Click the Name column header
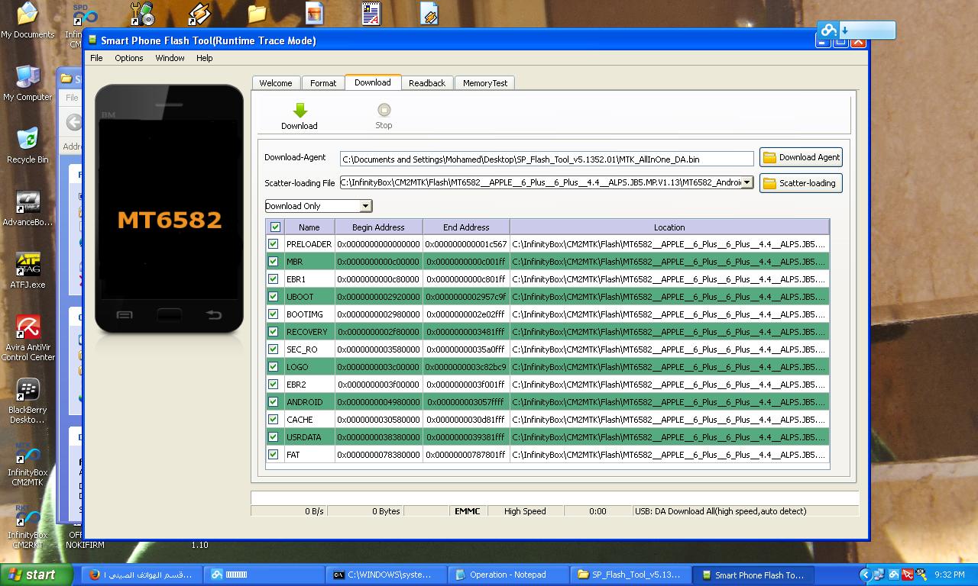The image size is (978, 586). (309, 227)
